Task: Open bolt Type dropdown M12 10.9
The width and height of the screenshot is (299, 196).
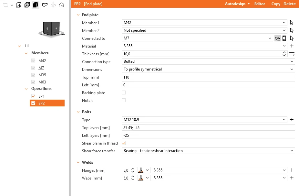Action: coord(204,120)
